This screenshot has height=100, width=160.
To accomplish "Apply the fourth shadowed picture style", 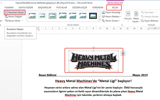I will tap(63, 16).
